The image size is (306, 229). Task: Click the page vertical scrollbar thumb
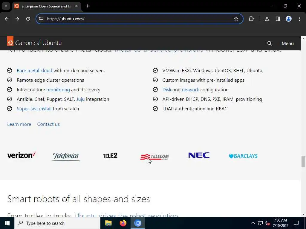click(303, 161)
